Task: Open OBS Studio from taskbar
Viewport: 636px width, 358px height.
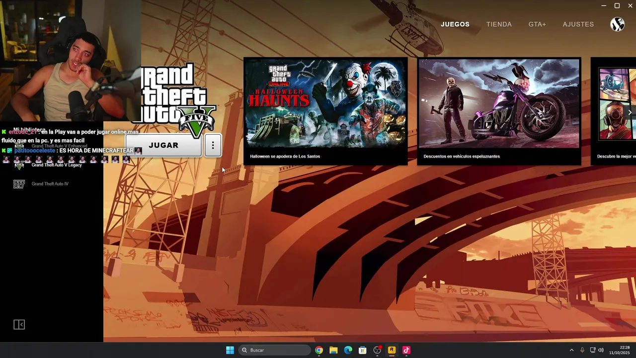Action: (377, 350)
